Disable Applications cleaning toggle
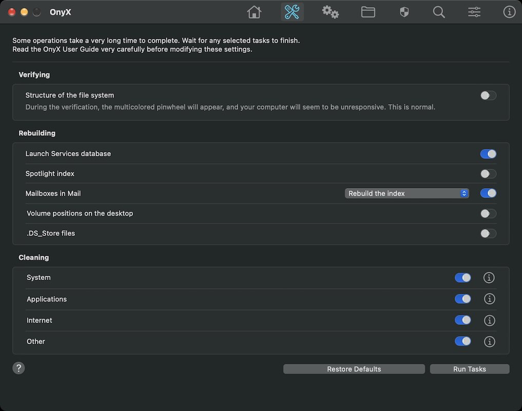 coord(463,298)
